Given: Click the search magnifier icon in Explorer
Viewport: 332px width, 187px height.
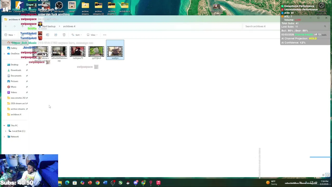Looking at the screenshot, I should pyautogui.click(x=325, y=26).
